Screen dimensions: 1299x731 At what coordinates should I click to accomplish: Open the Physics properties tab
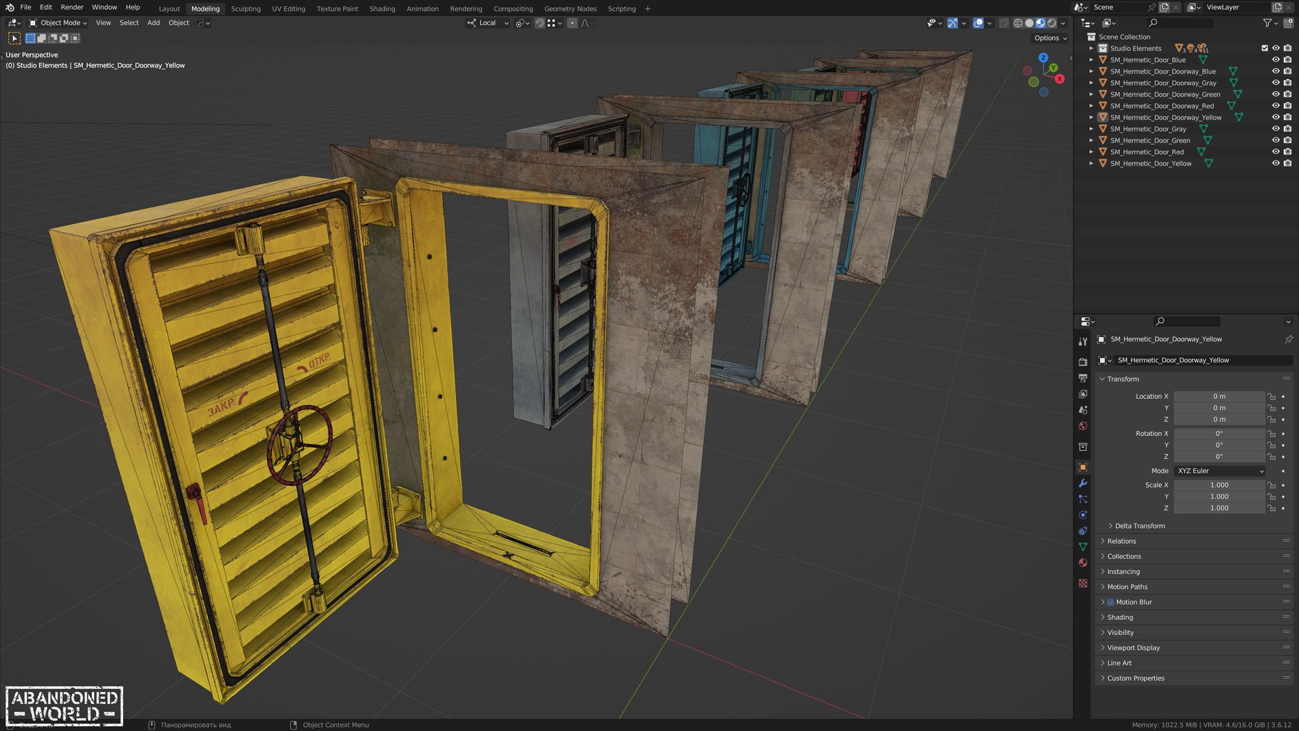pyautogui.click(x=1082, y=515)
